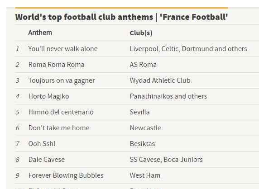Click the 'Ooh Ssh!' anthem entry
This screenshot has width=259, height=189.
(x=42, y=144)
